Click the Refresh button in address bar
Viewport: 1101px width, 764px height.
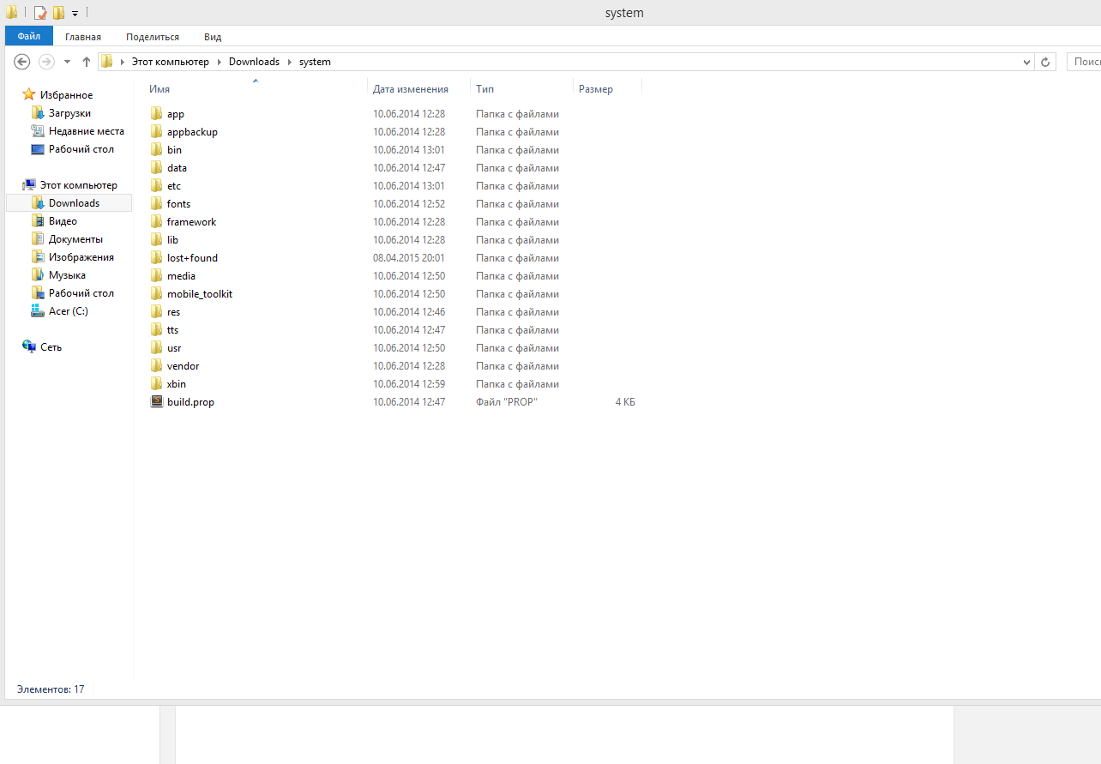[1045, 62]
